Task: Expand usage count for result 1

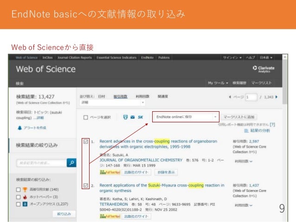Action: click(x=244, y=161)
